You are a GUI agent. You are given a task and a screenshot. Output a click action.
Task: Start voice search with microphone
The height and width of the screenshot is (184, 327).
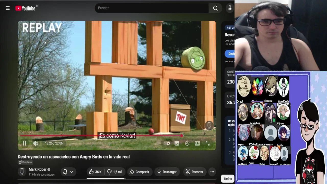click(x=230, y=8)
